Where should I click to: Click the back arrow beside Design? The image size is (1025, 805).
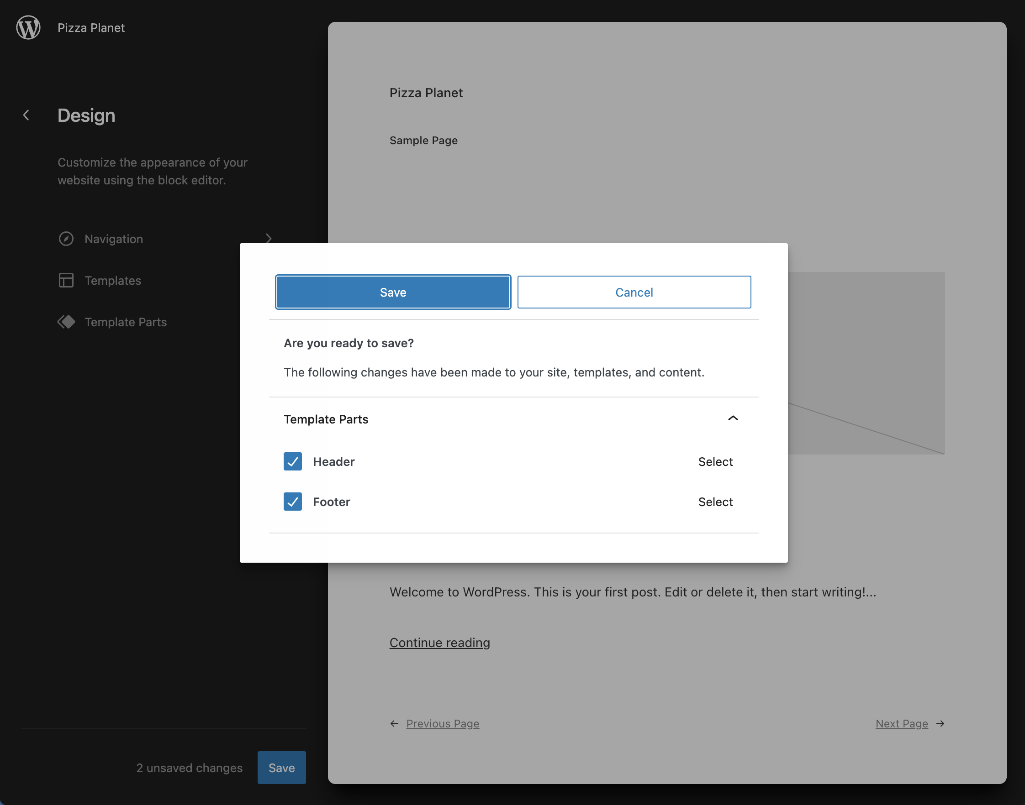(26, 115)
